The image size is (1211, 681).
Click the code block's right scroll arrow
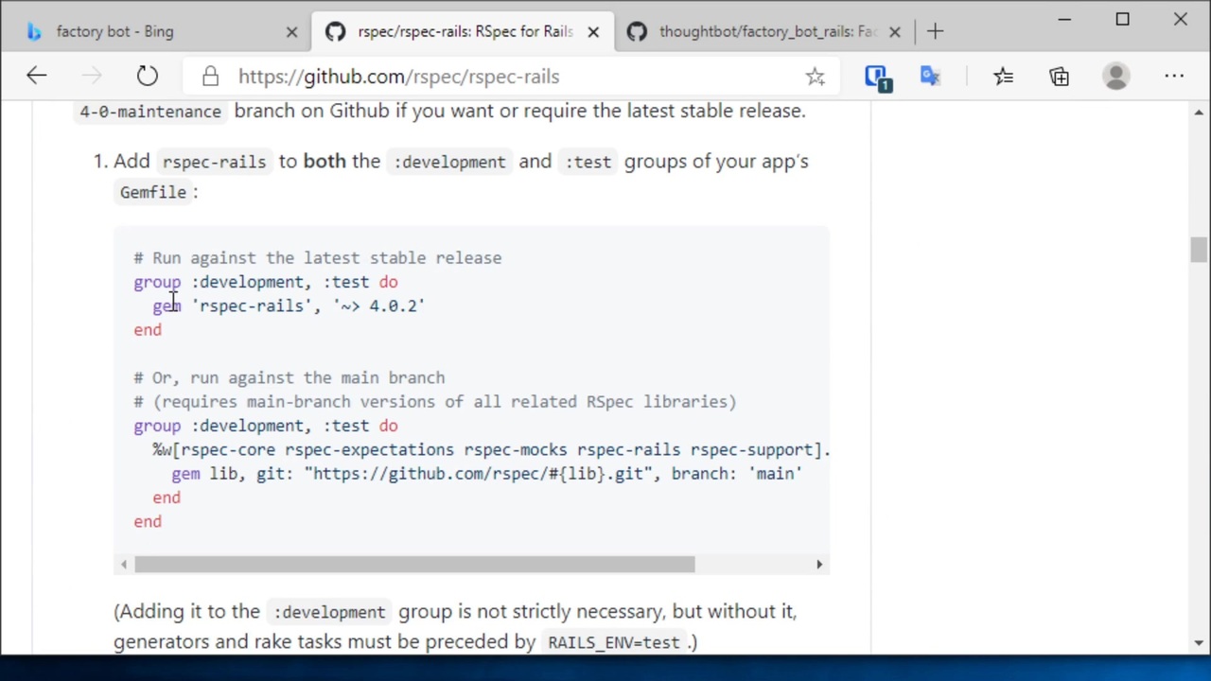tap(819, 565)
